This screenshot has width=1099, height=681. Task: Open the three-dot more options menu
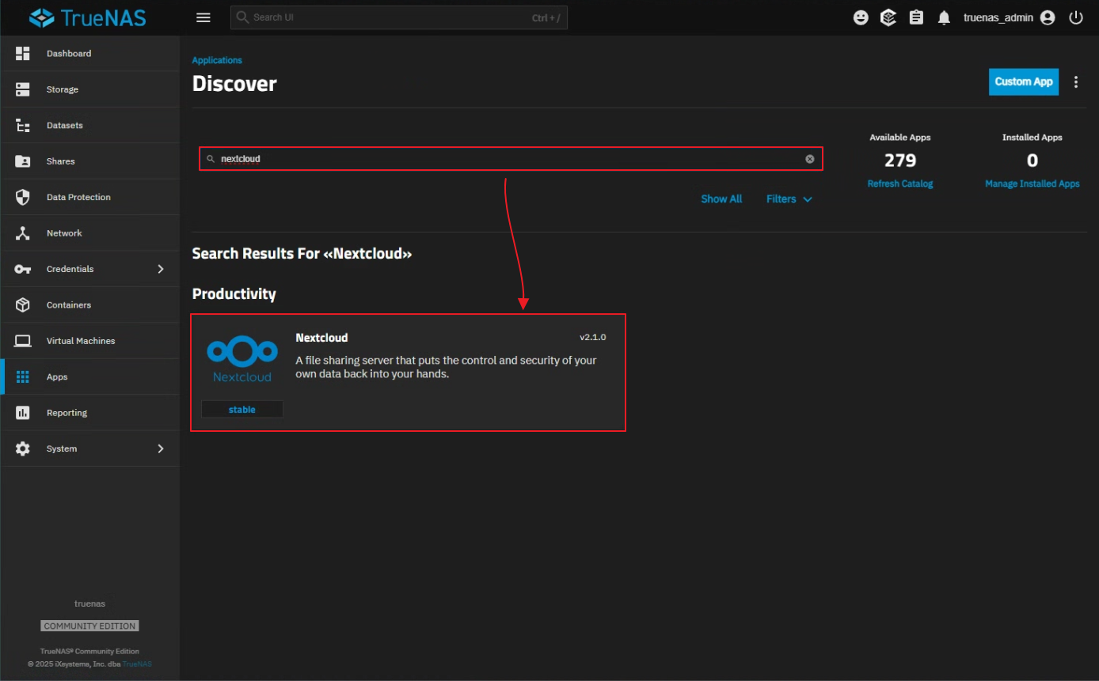point(1076,81)
